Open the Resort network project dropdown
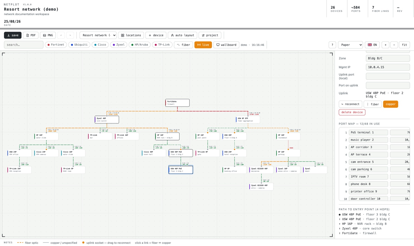 point(98,35)
